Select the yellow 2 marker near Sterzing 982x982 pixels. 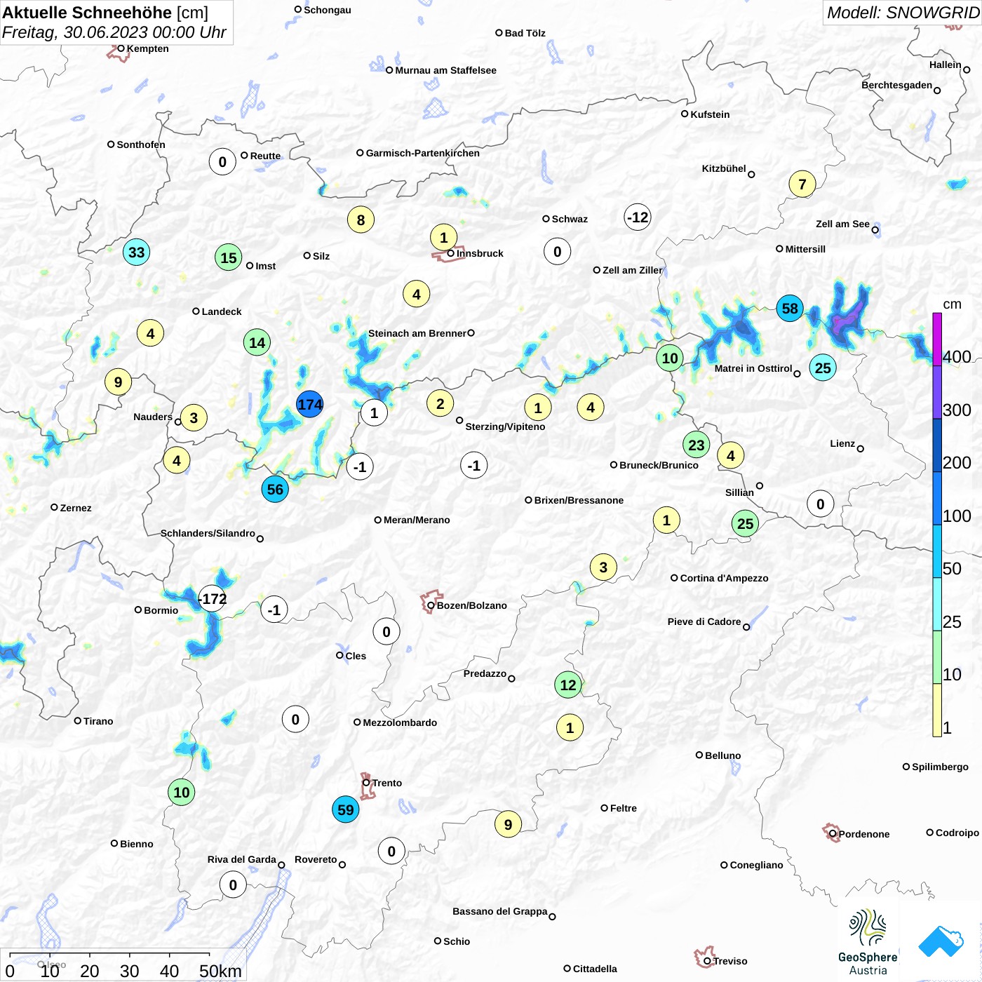[440, 403]
